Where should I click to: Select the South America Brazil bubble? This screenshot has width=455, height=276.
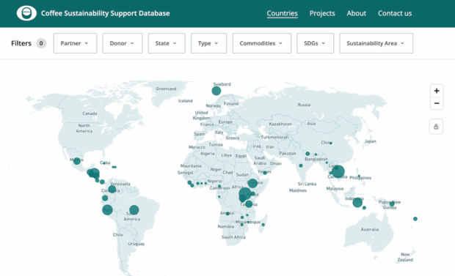[134, 209]
